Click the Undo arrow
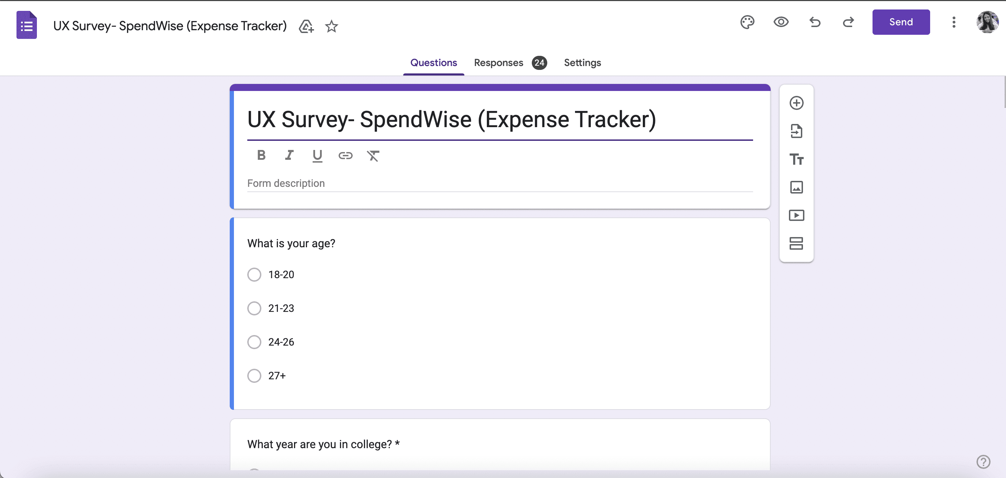1006x478 pixels. pos(815,22)
